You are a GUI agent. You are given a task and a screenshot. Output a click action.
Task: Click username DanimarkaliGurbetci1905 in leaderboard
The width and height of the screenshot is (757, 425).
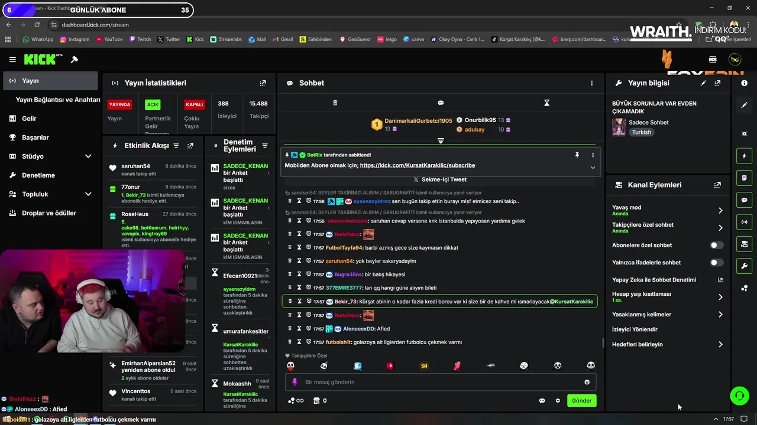[x=418, y=120]
